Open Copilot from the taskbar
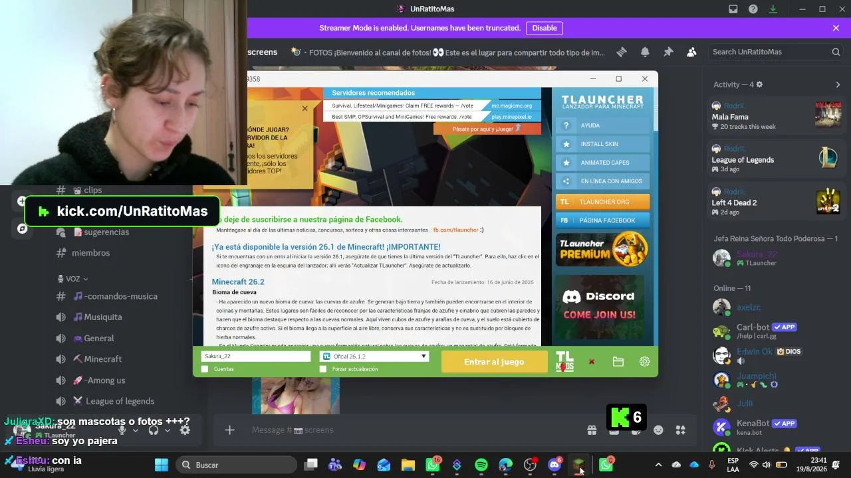This screenshot has height=478, width=851. (x=359, y=465)
